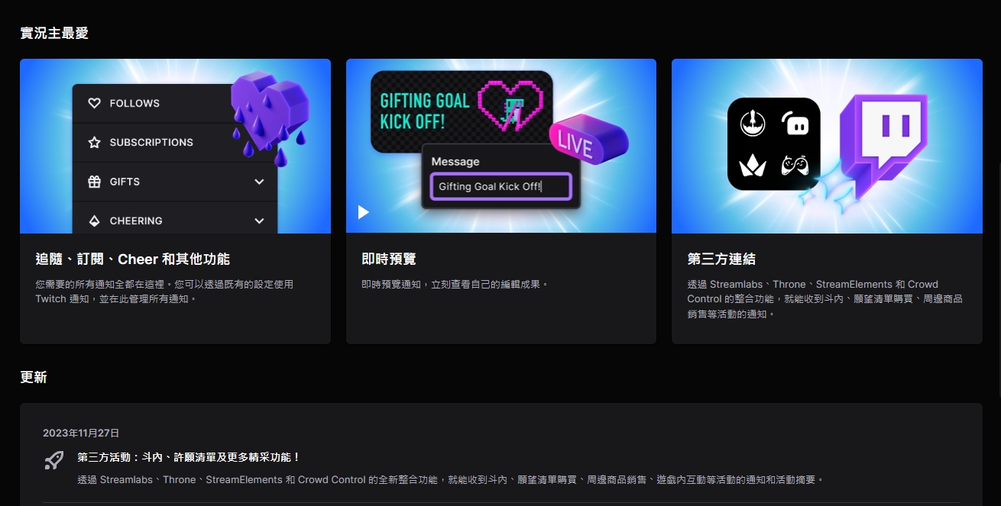The width and height of the screenshot is (1001, 506).
Task: Click the 第三方活動：斗內、許願清單 update title
Action: (190, 457)
